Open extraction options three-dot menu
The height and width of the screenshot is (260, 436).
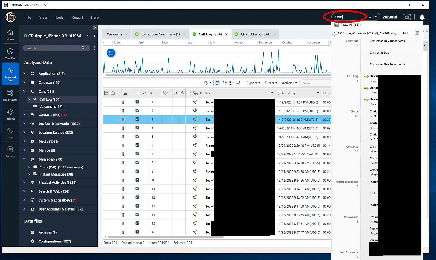(x=94, y=36)
